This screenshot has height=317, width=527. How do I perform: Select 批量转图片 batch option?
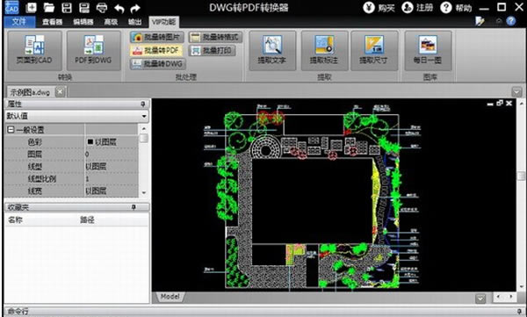pos(156,37)
